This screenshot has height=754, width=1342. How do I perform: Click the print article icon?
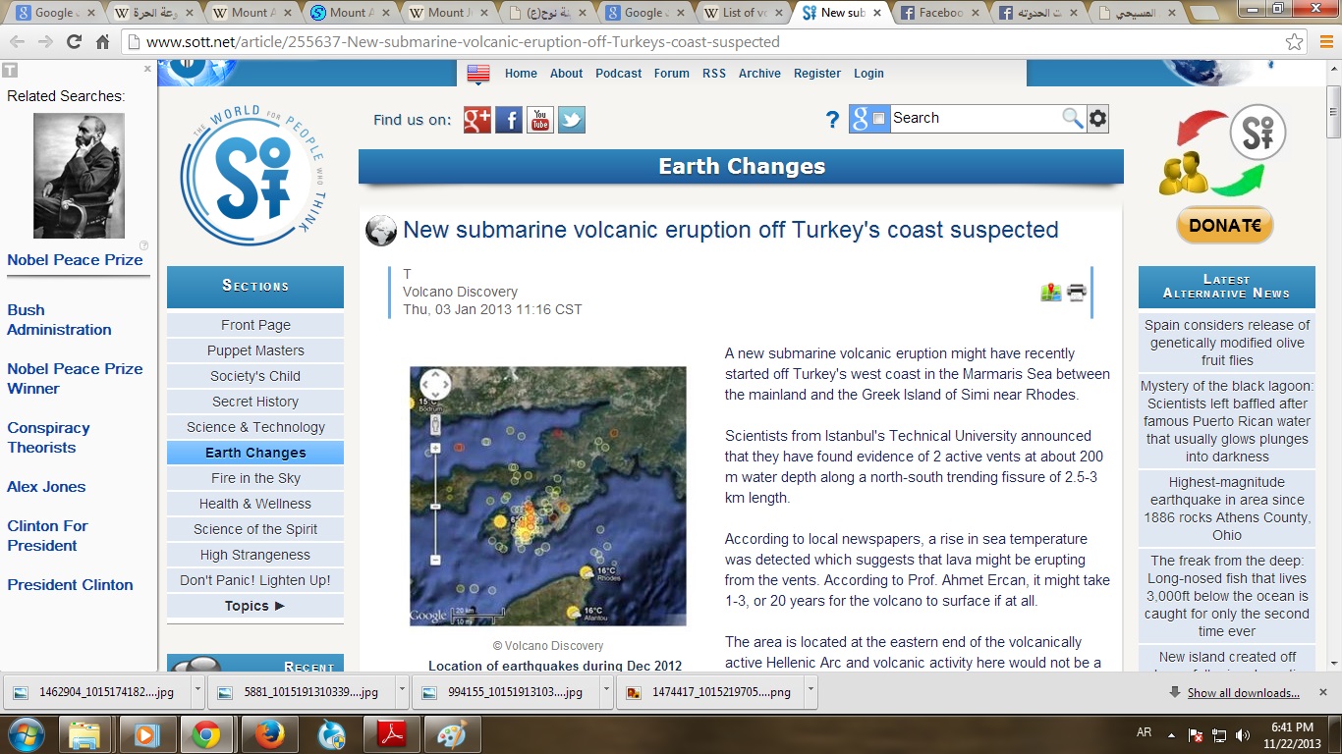(1077, 292)
